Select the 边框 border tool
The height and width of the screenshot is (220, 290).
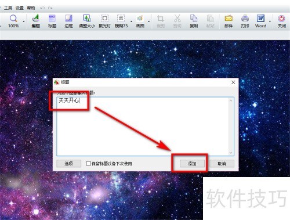pyautogui.click(x=68, y=21)
